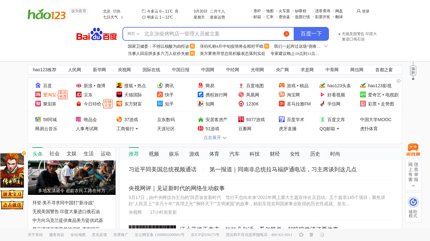The width and height of the screenshot is (430, 241).
Task: Select the 娱乐 content tab
Action: point(174,154)
